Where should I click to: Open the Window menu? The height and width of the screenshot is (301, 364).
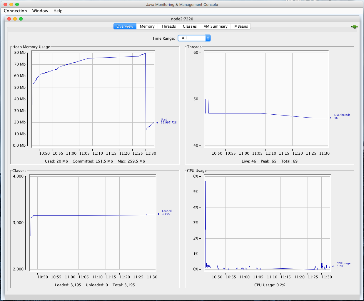click(40, 11)
